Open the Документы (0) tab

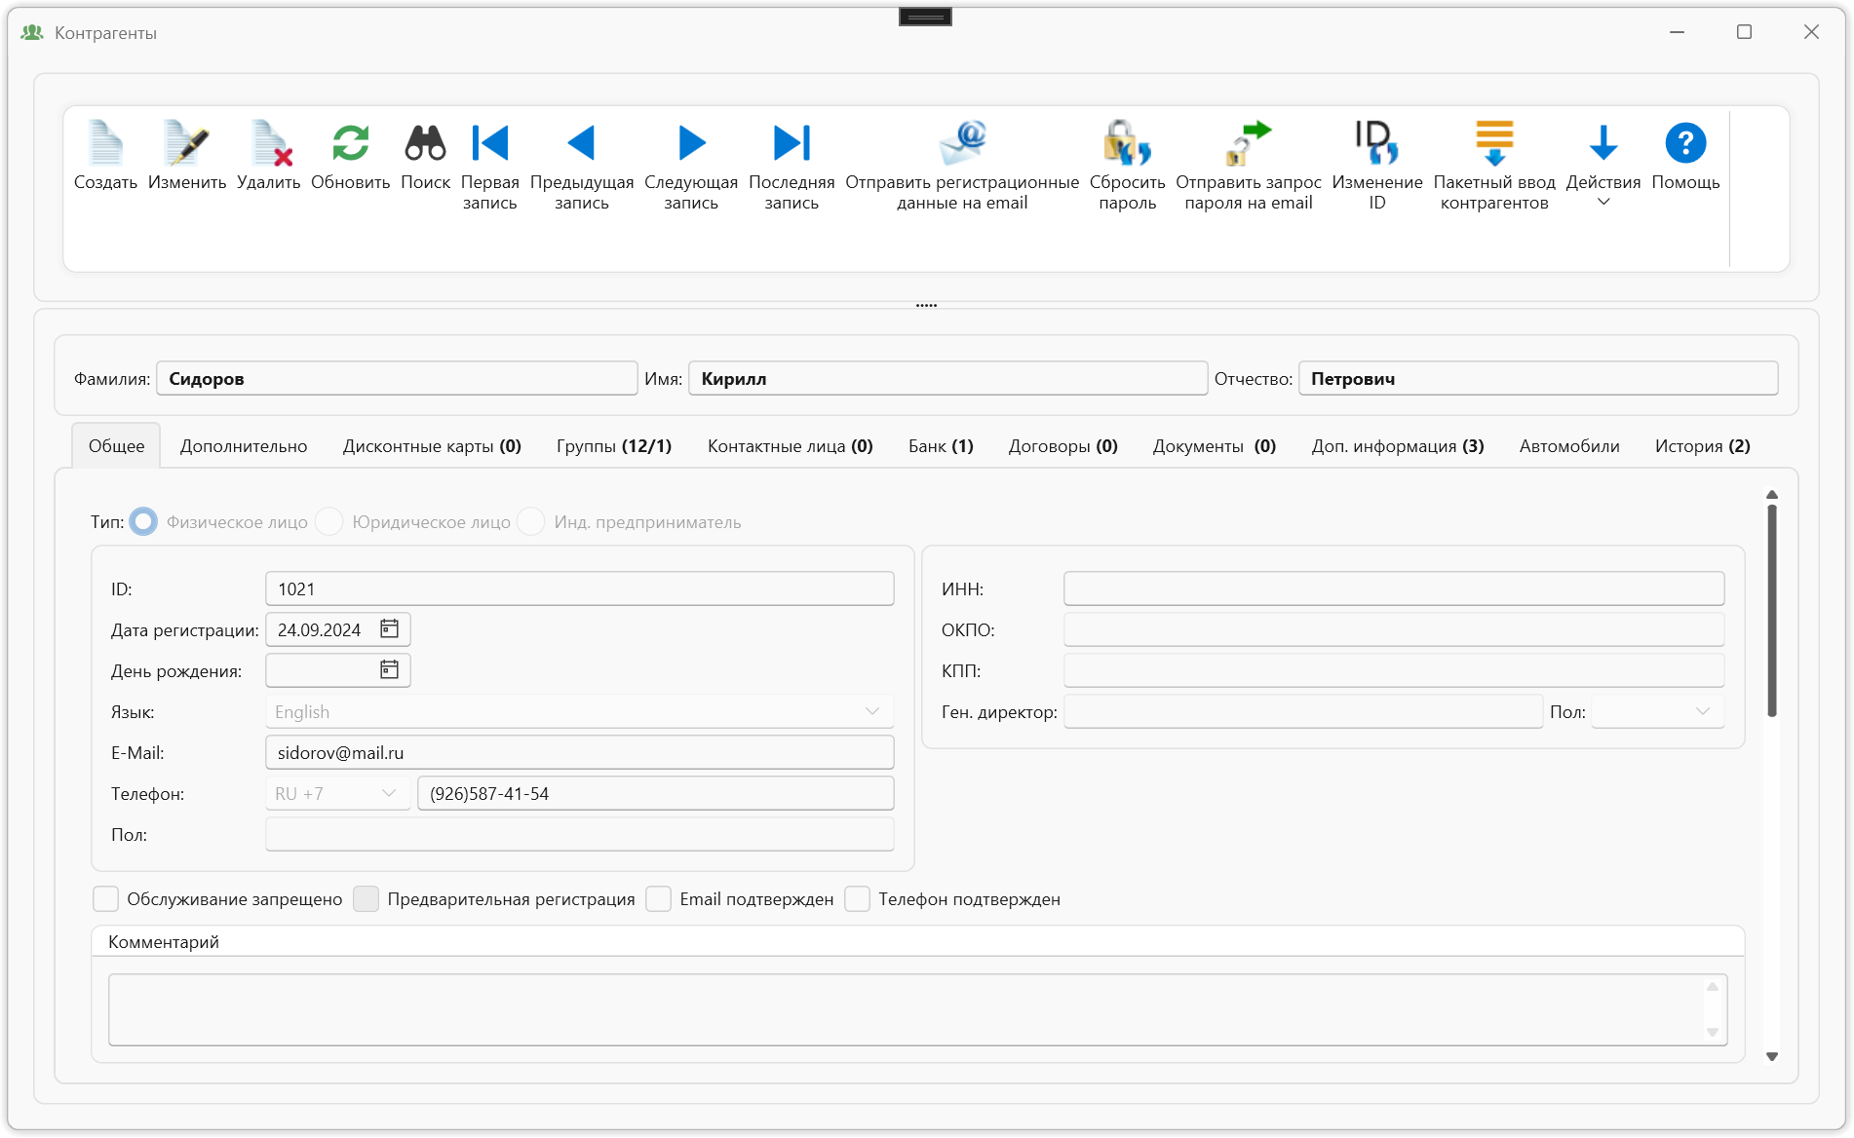point(1215,445)
